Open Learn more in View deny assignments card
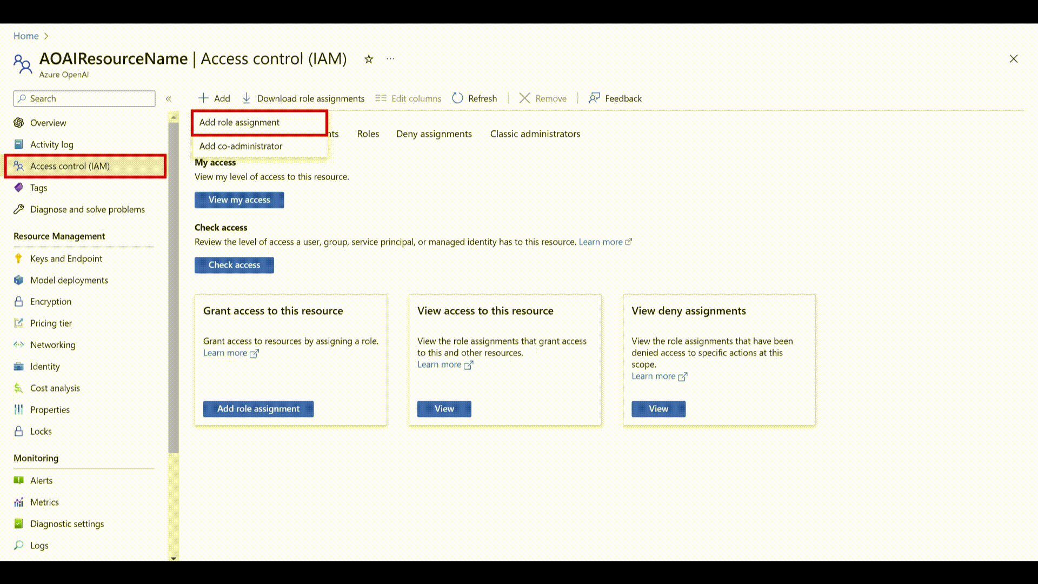Screen dimensions: 1038x584 tap(659, 376)
